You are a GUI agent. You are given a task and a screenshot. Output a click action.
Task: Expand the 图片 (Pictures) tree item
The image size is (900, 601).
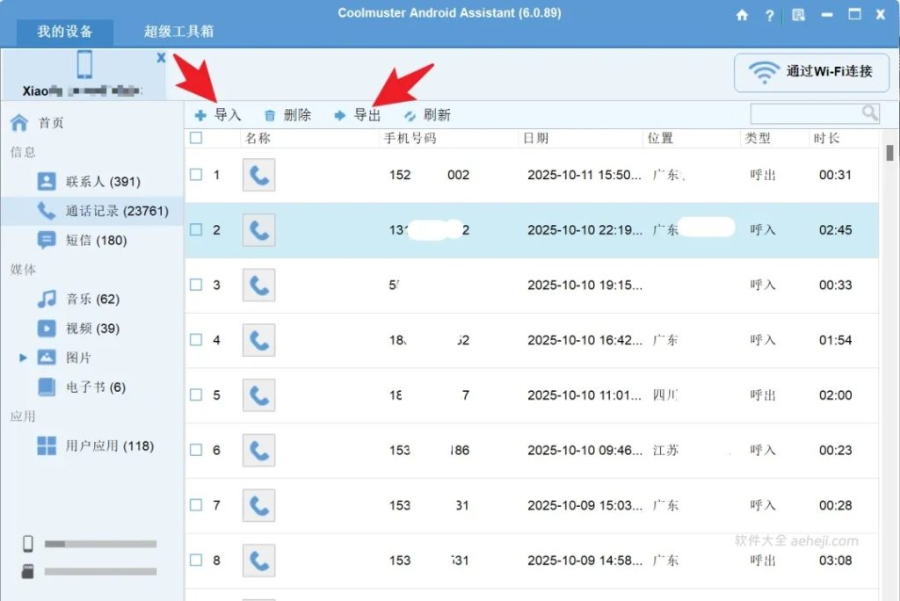point(24,358)
